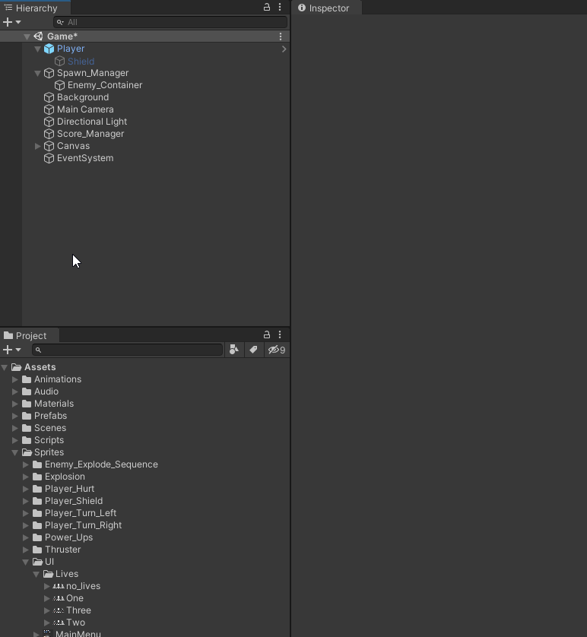Click the Unity scene icon beside Game
The image size is (587, 637).
click(38, 36)
